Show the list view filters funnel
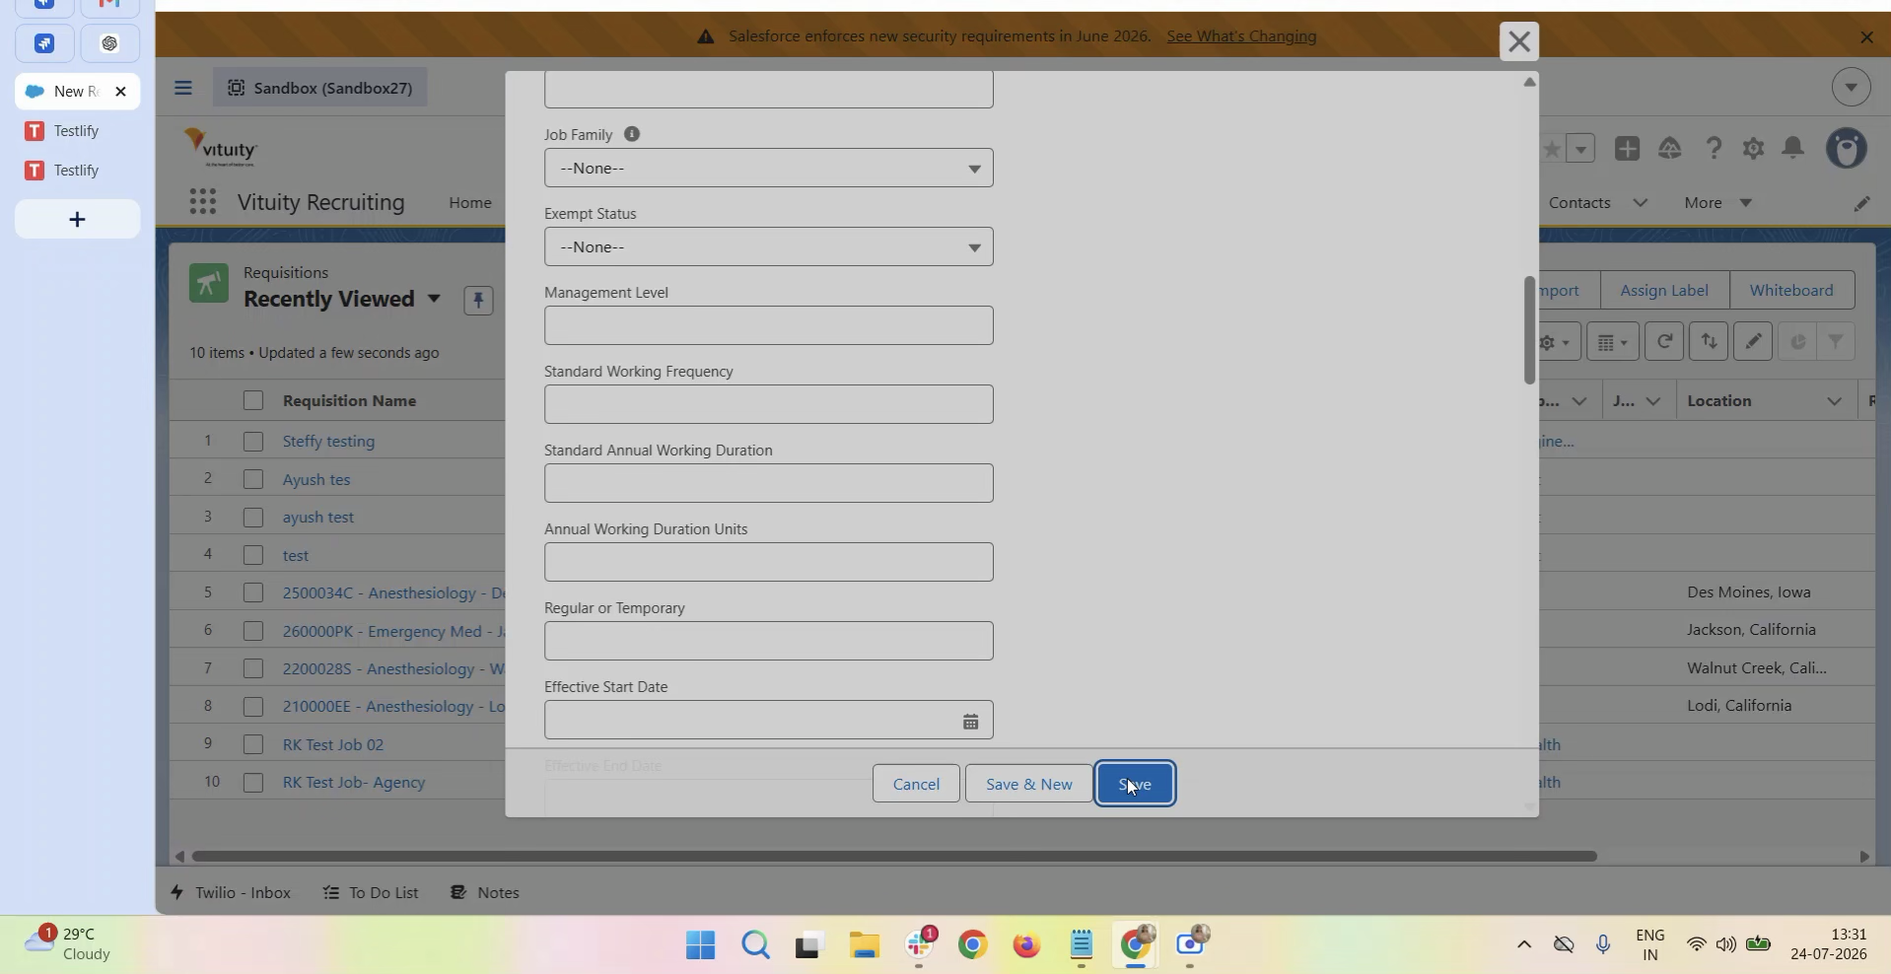 [x=1836, y=342]
